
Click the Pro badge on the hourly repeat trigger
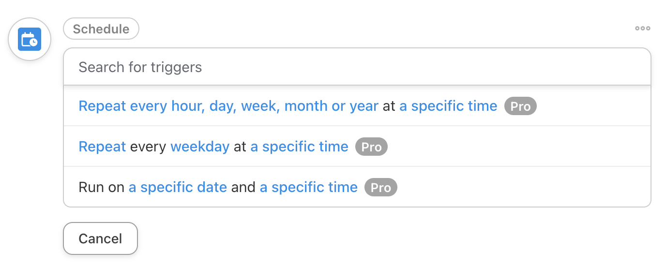pos(520,106)
